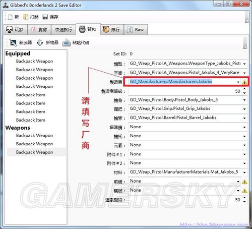252x229 pixels.
Task: Select the skull player tab icon
Action: 9,30
